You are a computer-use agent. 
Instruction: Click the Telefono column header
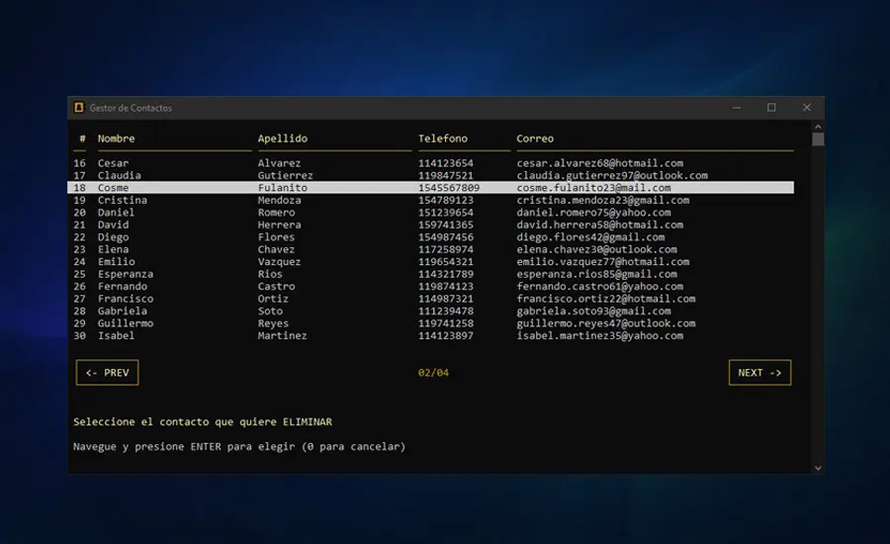(443, 138)
